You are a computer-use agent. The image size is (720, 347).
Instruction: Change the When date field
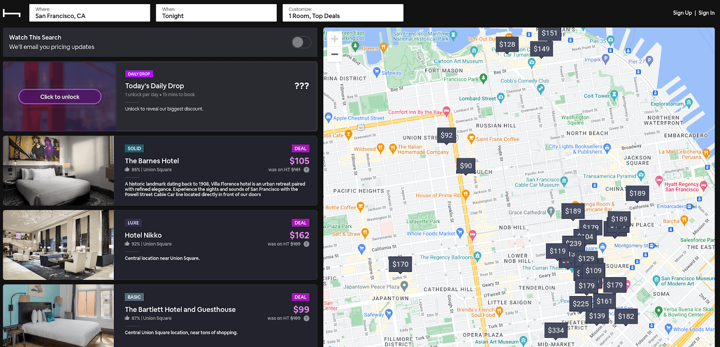[216, 13]
